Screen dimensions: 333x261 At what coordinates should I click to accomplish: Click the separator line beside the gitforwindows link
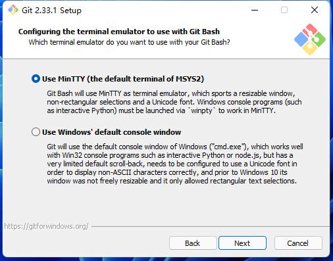coord(210,226)
